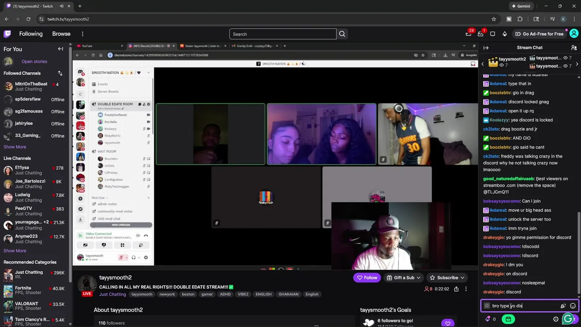This screenshot has width=581, height=327.
Task: Open chat settings gear icon
Action: pyautogui.click(x=556, y=319)
